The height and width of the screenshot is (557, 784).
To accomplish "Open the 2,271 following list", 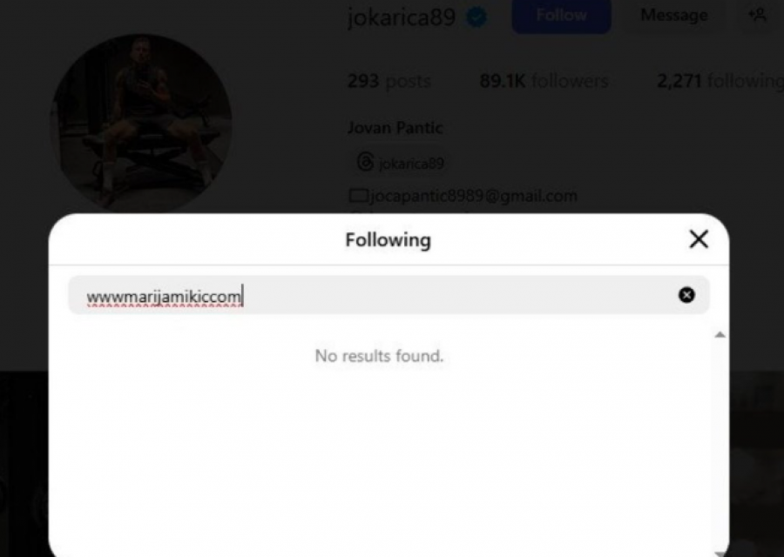I will (720, 81).
